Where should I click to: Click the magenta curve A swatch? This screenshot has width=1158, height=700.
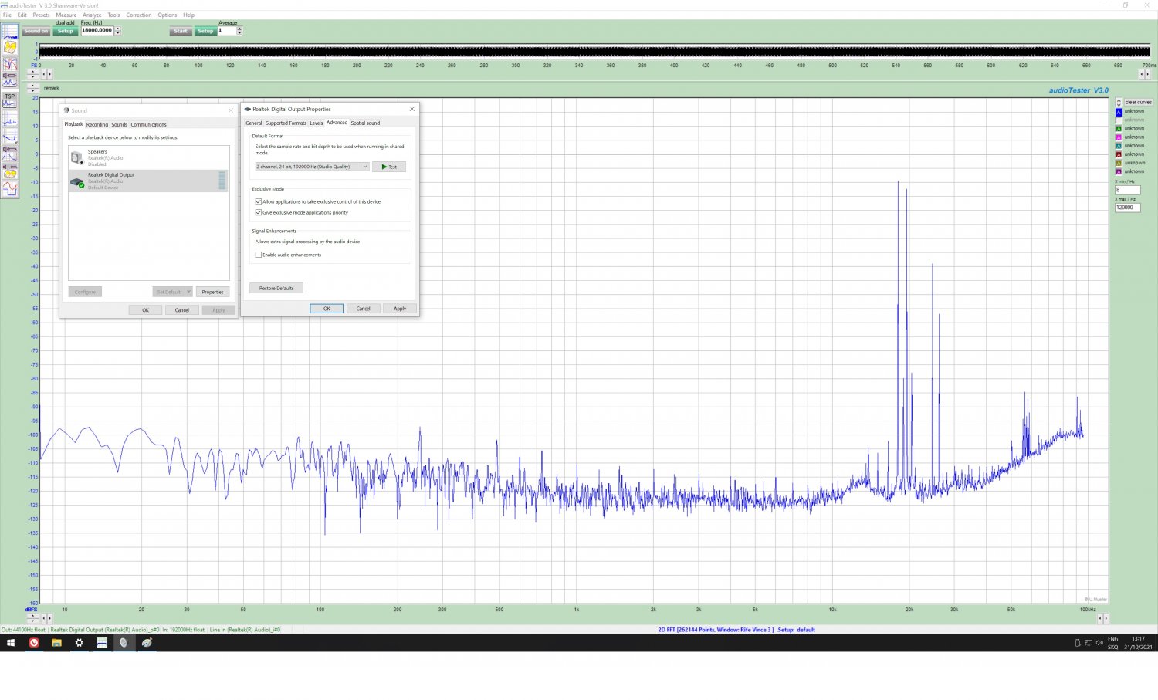(1119, 137)
